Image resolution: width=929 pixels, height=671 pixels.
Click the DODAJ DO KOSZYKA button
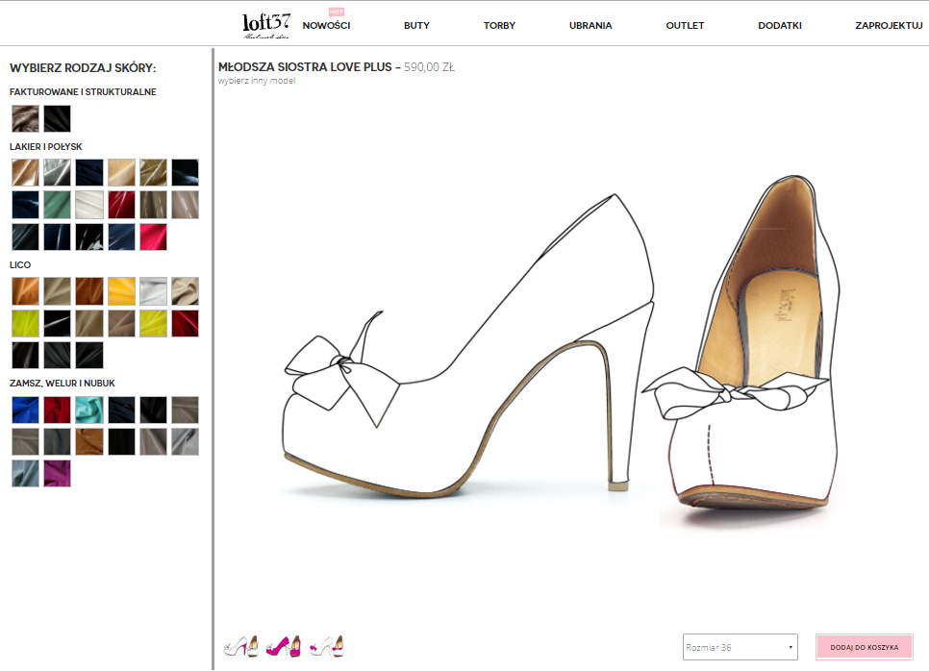(x=864, y=648)
